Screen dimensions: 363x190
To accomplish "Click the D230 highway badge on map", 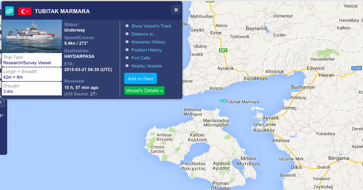I will click(356, 69).
